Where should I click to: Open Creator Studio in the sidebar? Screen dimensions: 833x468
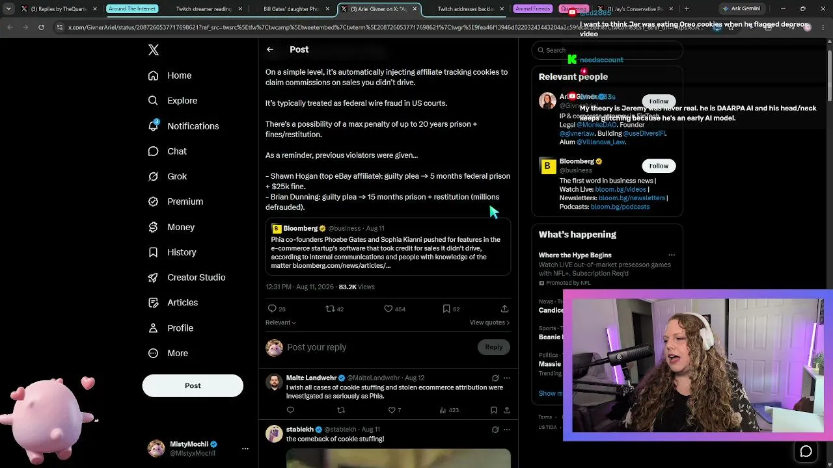coord(187,278)
